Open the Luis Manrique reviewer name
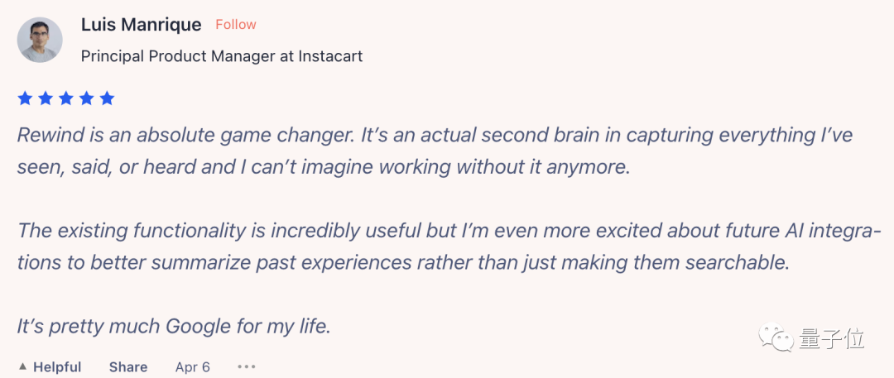 [x=141, y=25]
